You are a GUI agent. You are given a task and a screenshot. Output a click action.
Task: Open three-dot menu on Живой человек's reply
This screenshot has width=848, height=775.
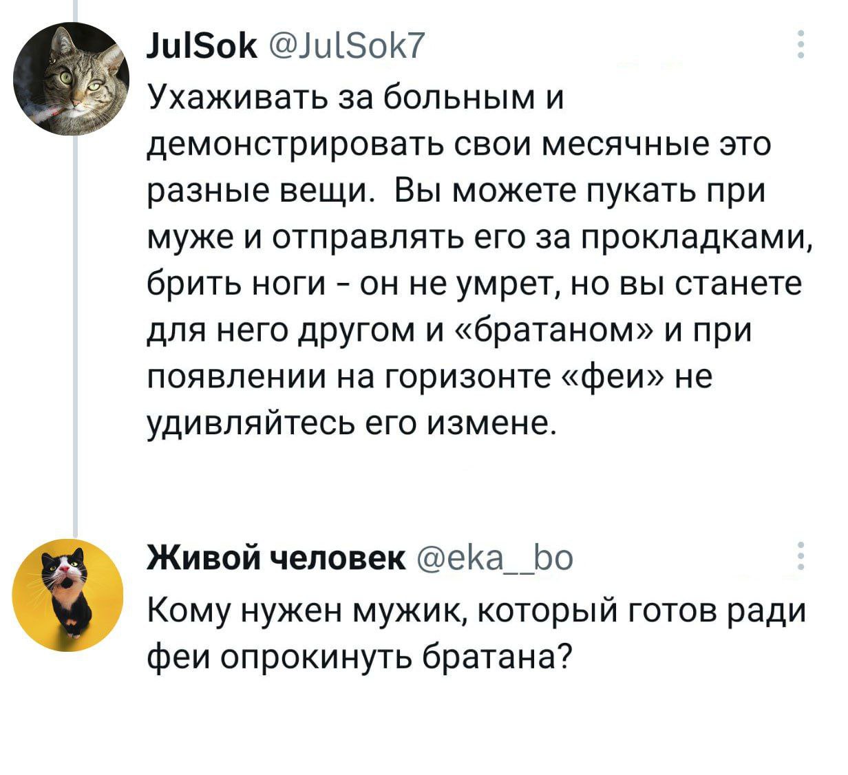(x=799, y=556)
